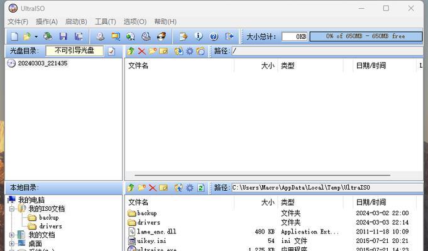This screenshot has width=428, height=251.
Task: Click the Rename icon in local toolbar
Action: tap(163, 188)
